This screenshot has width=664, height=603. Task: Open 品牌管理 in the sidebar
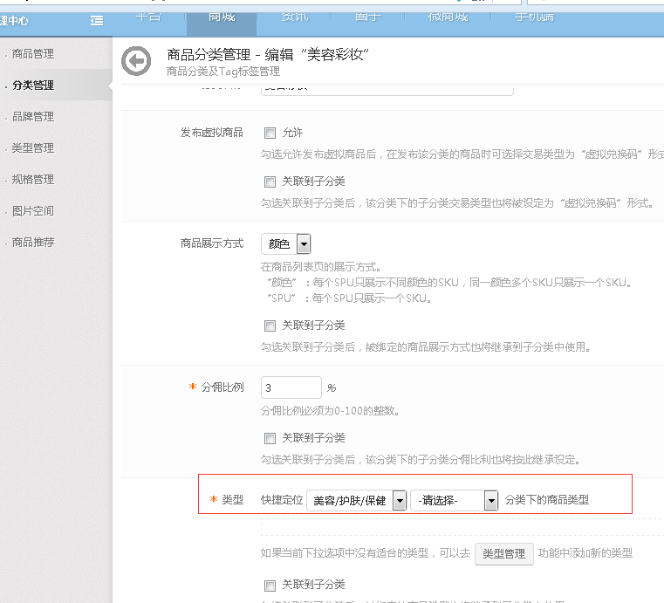click(x=33, y=116)
